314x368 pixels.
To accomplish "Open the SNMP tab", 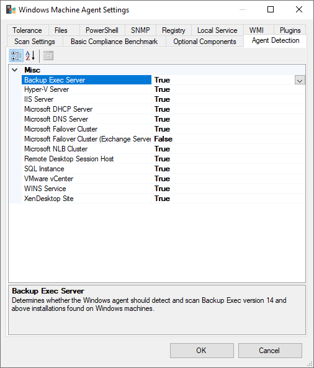I will pos(140,30).
